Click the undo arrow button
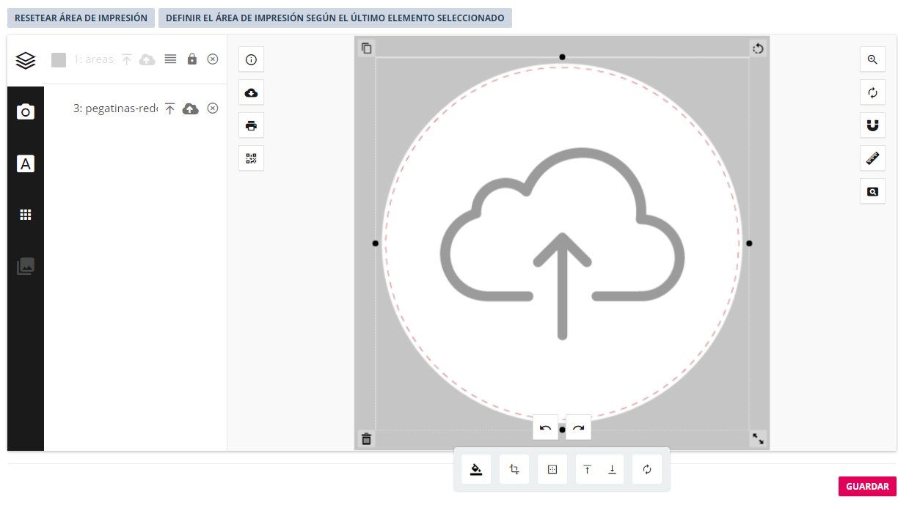Viewport: 898px width, 508px height. pos(545,427)
